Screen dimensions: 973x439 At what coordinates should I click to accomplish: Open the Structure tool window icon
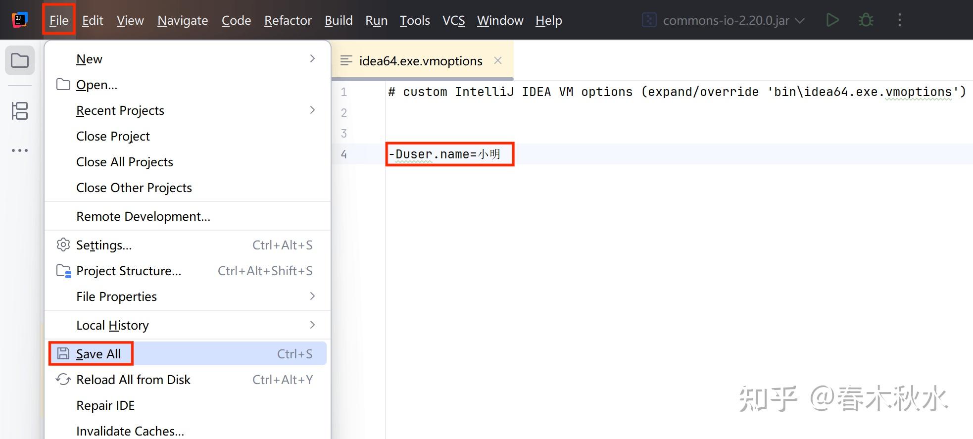click(x=20, y=111)
